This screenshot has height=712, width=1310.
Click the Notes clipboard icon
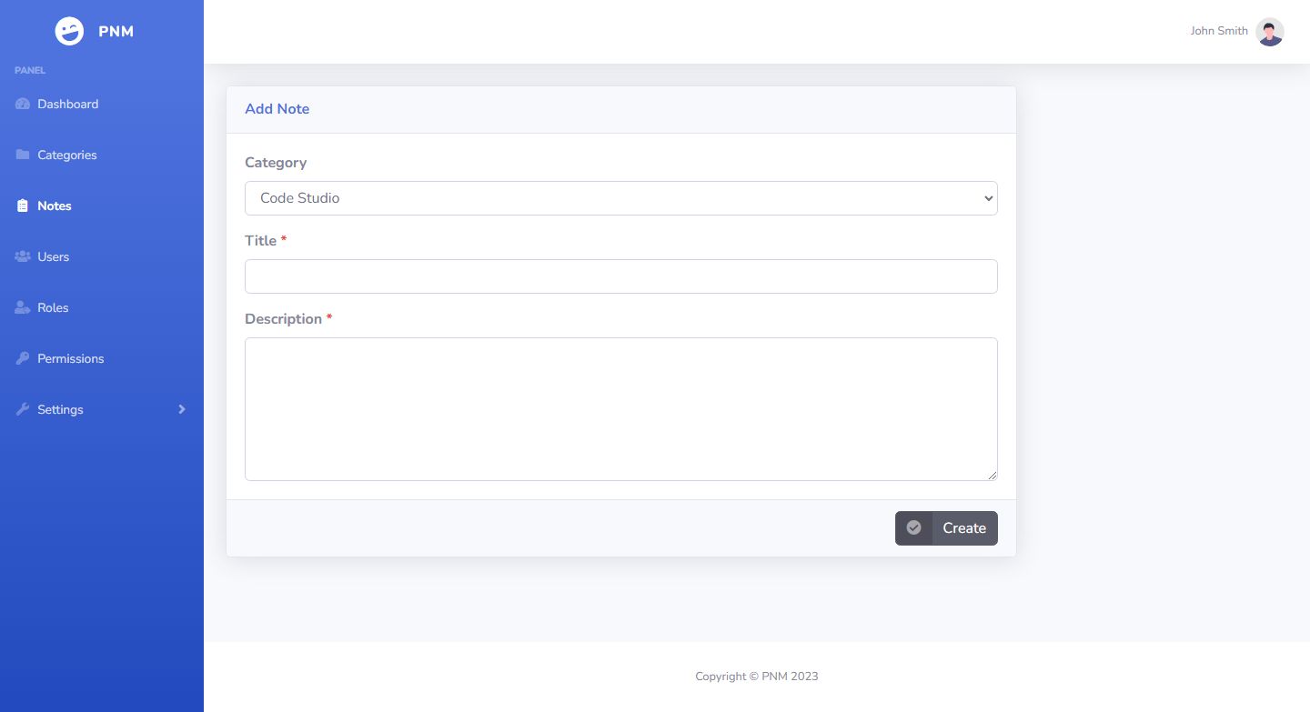coord(23,206)
